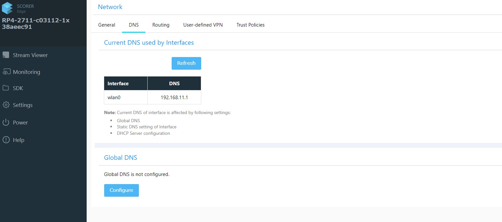Click the Help exclamation icon
This screenshot has width=502, height=222.
6,140
